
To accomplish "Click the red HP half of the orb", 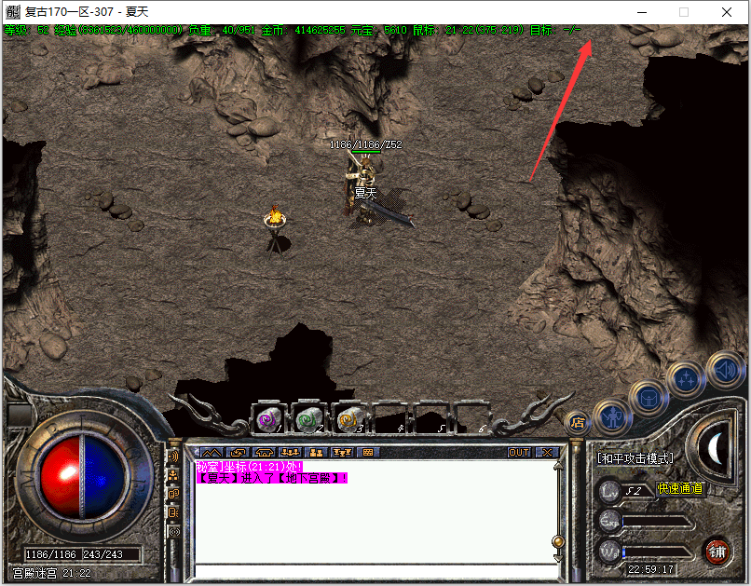I will (61, 477).
